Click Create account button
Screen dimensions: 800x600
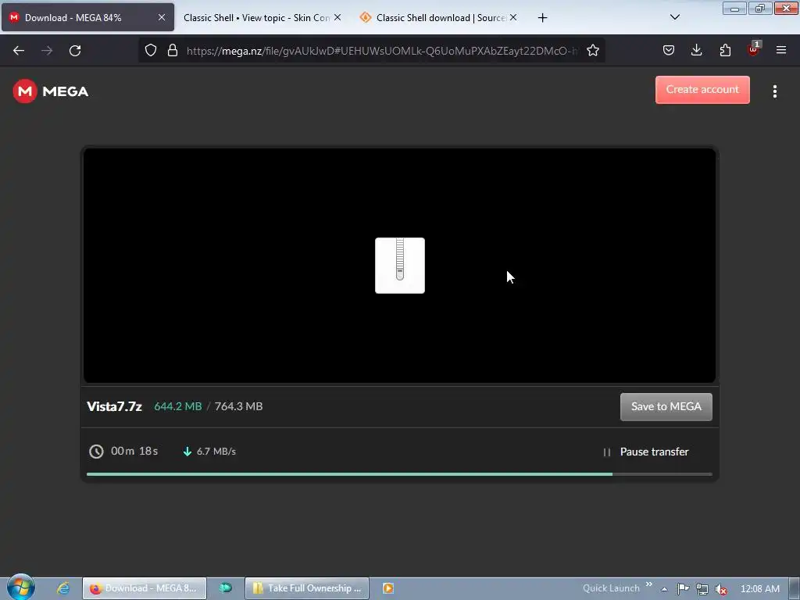click(702, 90)
